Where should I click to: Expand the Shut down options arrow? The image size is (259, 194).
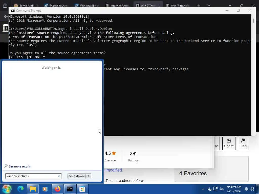[89, 176]
